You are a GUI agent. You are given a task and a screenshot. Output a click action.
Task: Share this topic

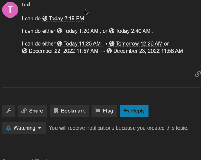(32, 111)
